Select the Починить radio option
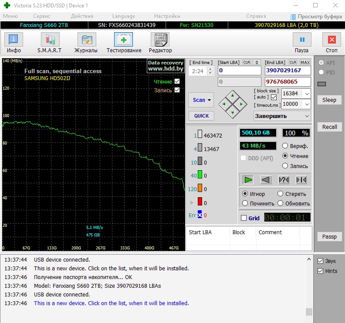The width and height of the screenshot is (345, 323). point(246,203)
